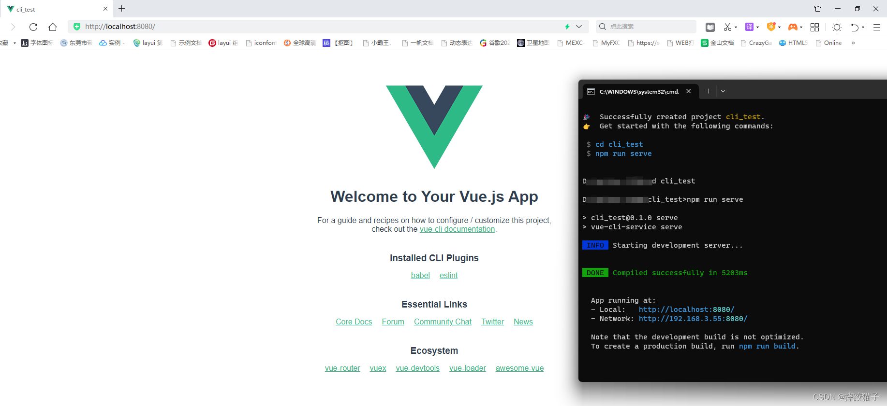Open the 示例文档 bookmark

click(x=186, y=43)
